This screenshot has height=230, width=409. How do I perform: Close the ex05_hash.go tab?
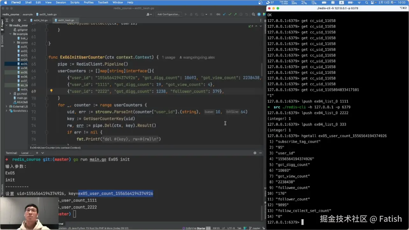(x=76, y=20)
